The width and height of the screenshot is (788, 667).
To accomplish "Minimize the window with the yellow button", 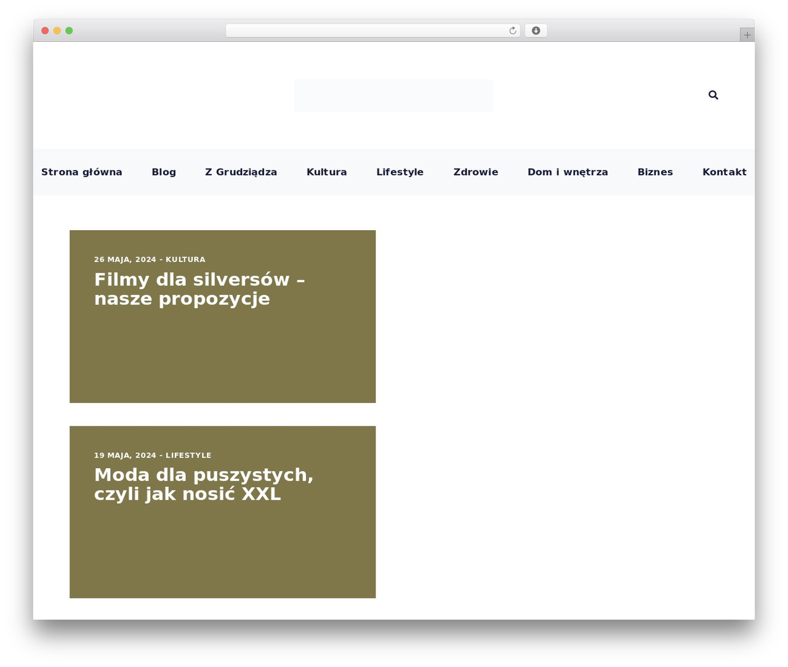I will [x=57, y=31].
